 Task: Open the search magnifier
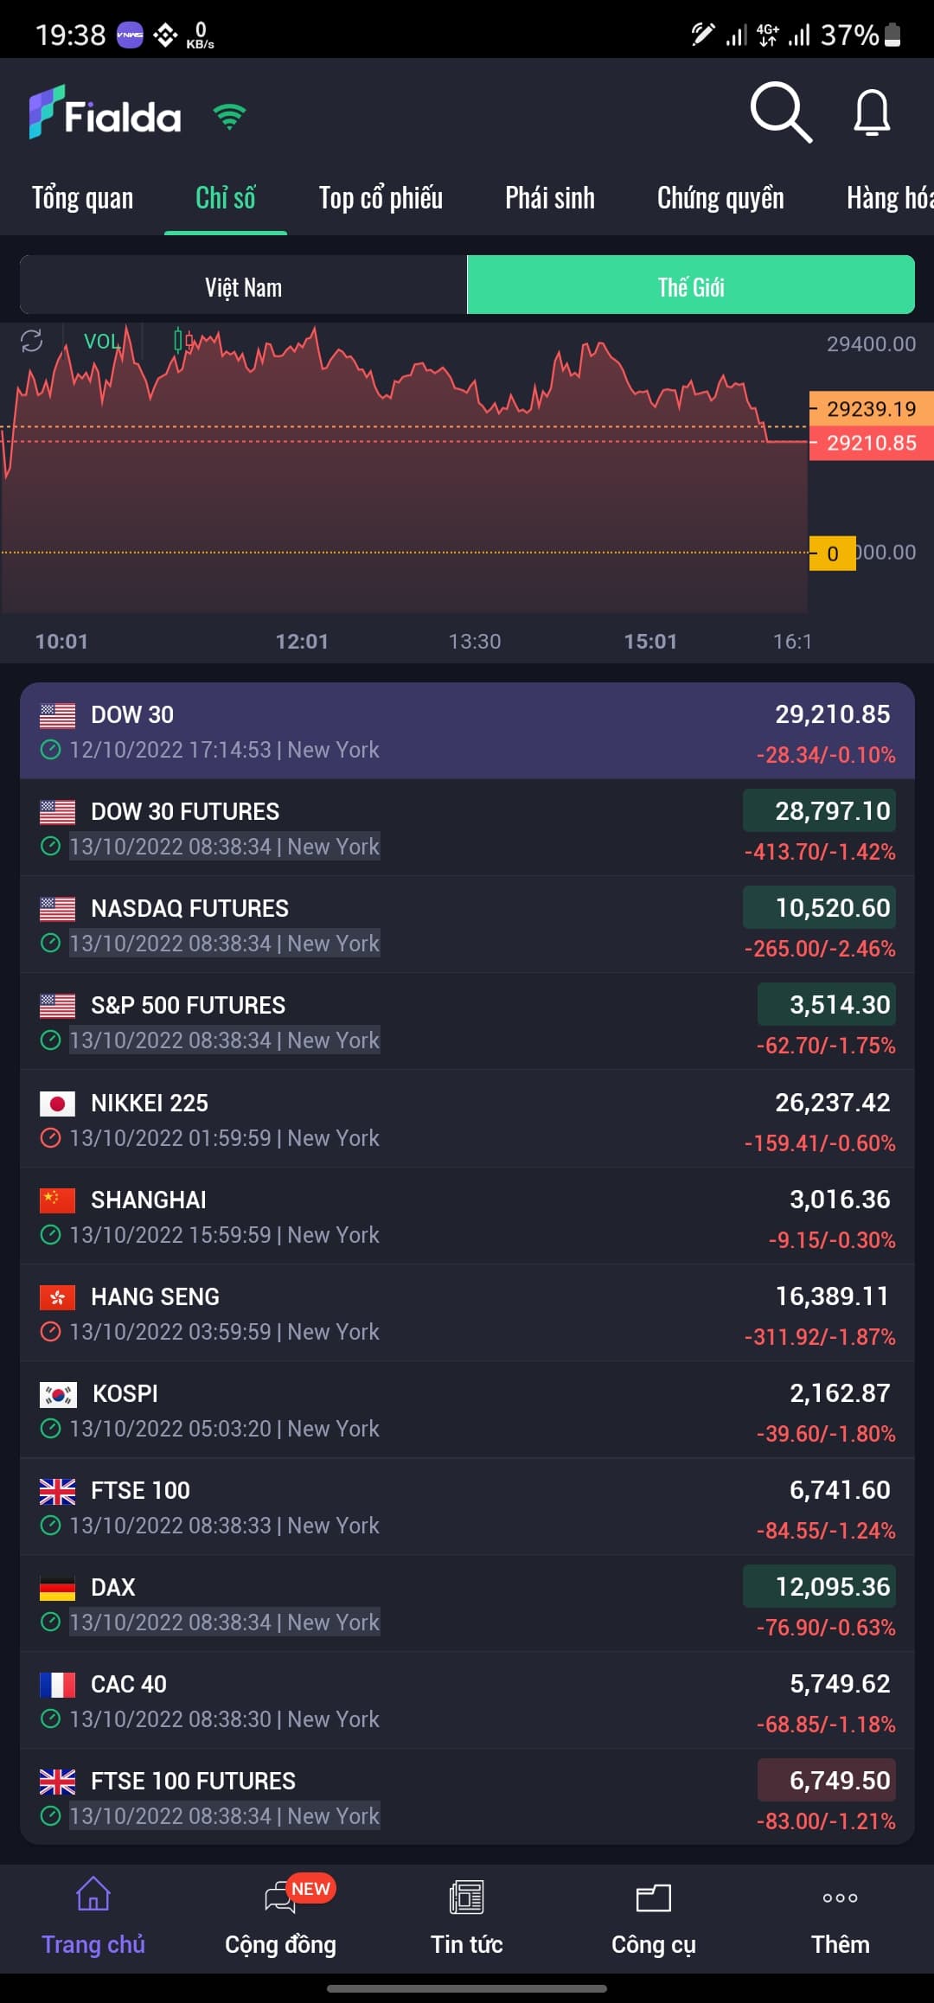coord(780,112)
